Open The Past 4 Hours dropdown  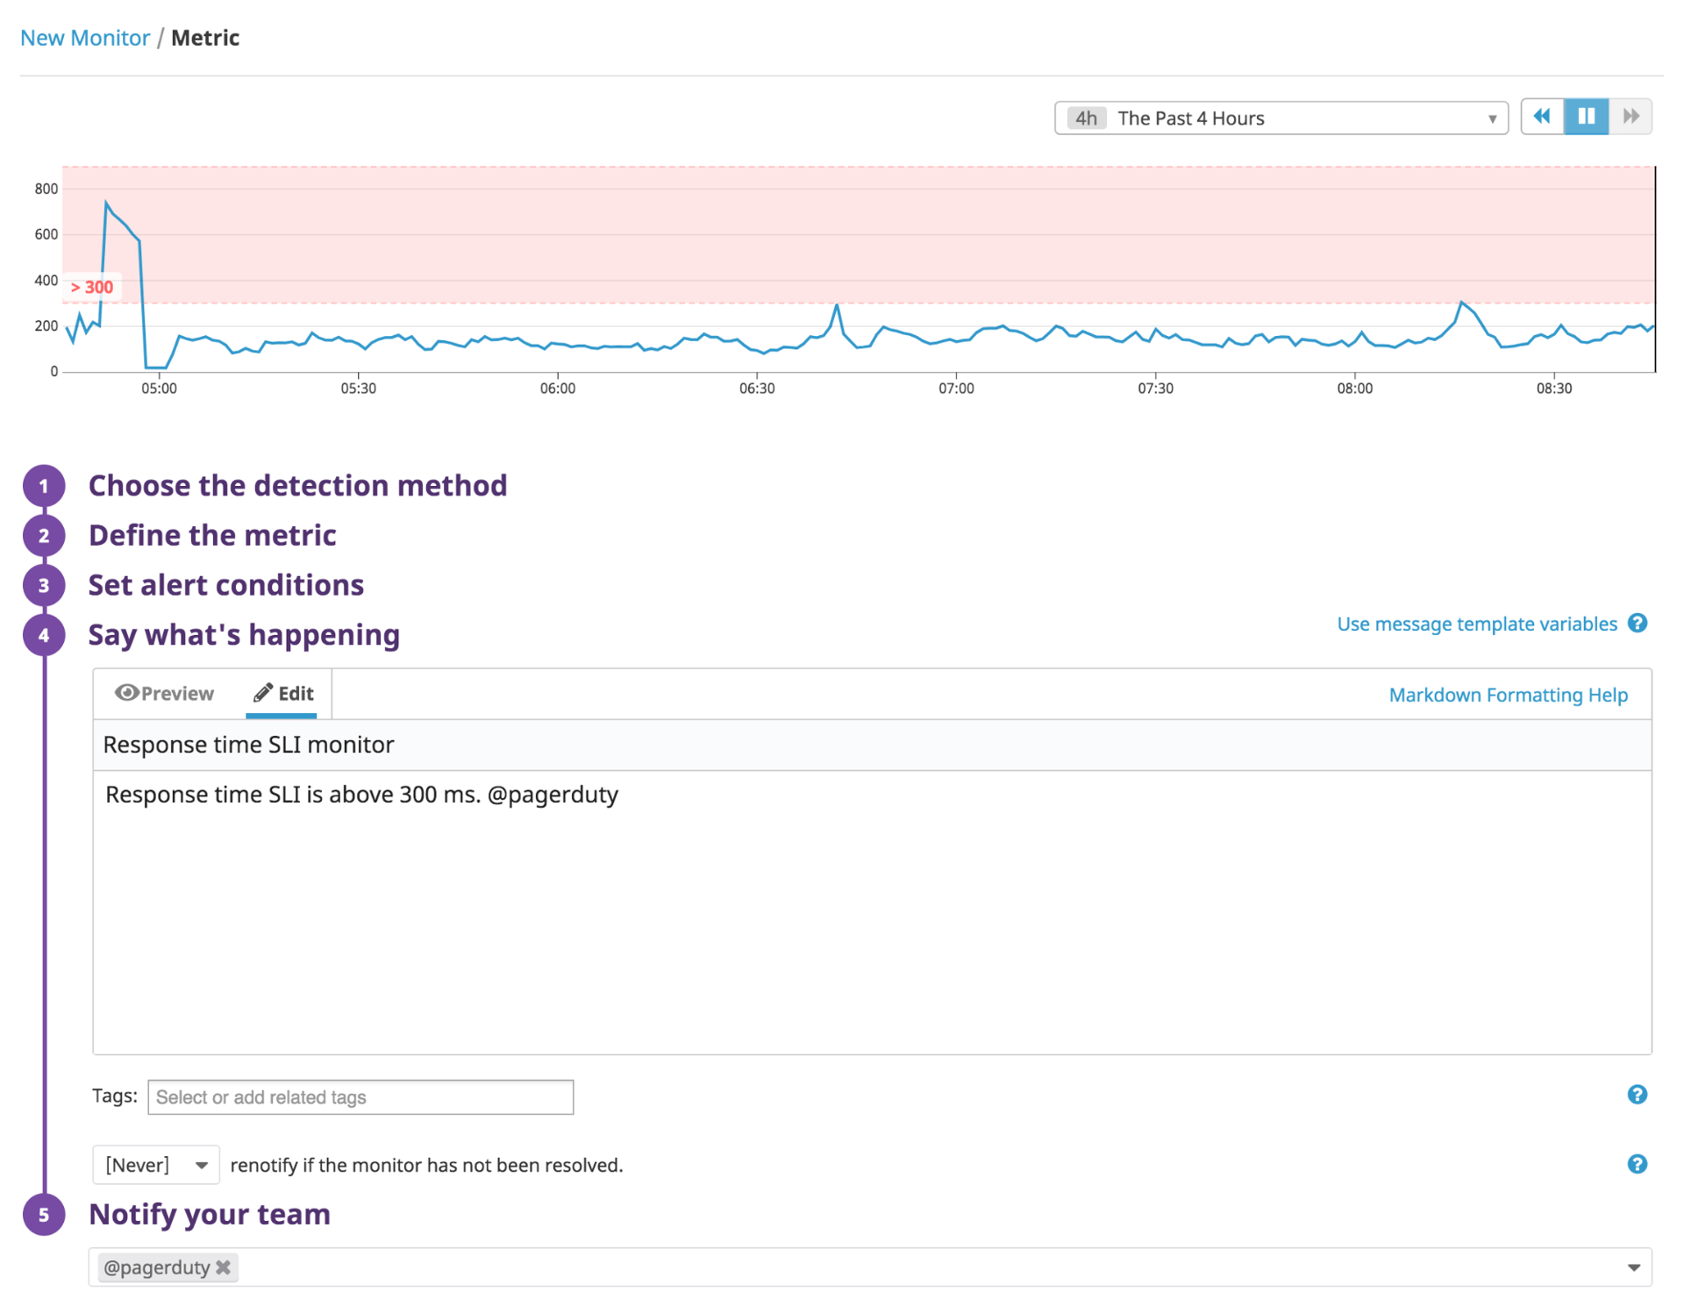click(x=1281, y=118)
